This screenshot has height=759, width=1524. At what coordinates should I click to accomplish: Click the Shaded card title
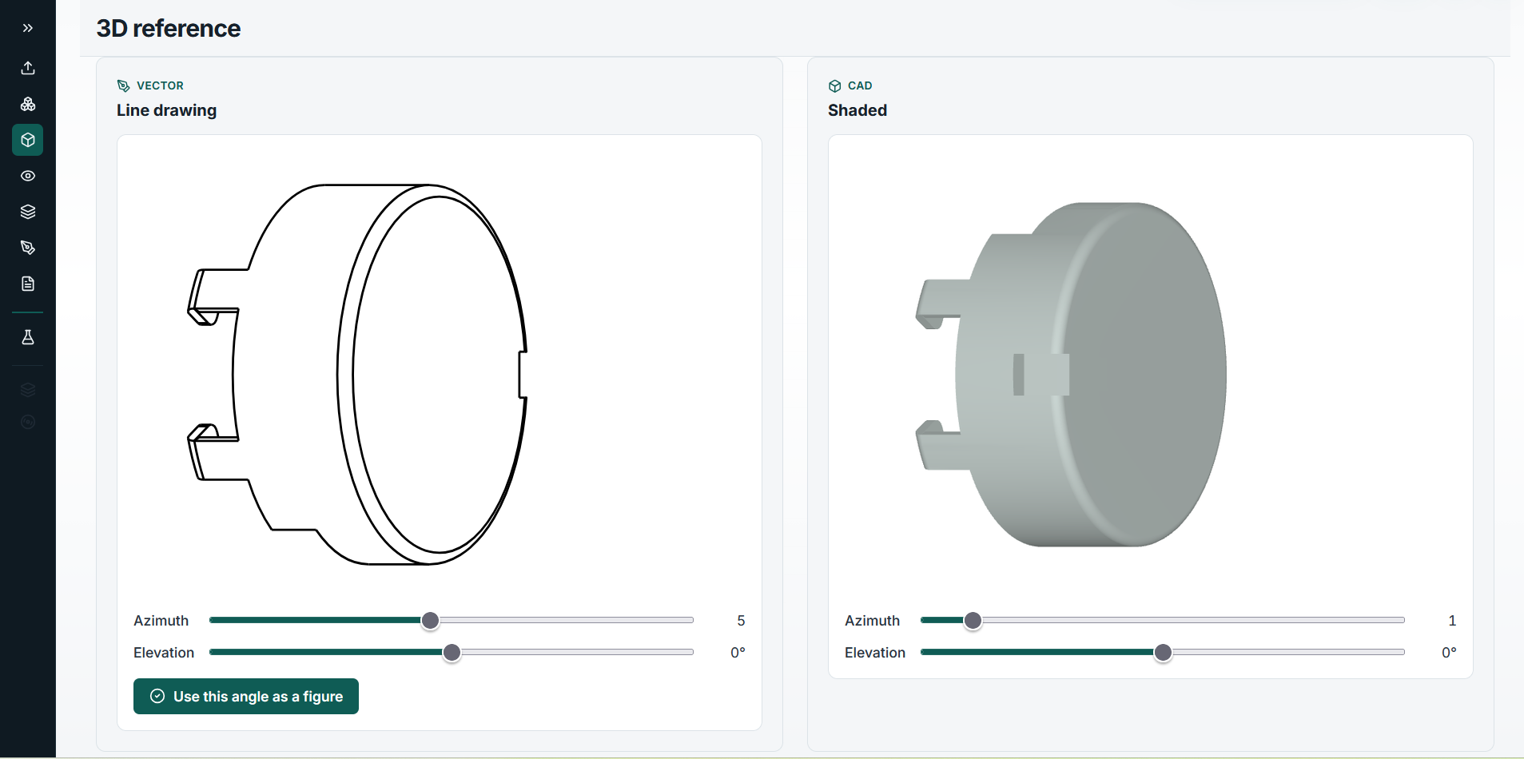tap(857, 110)
